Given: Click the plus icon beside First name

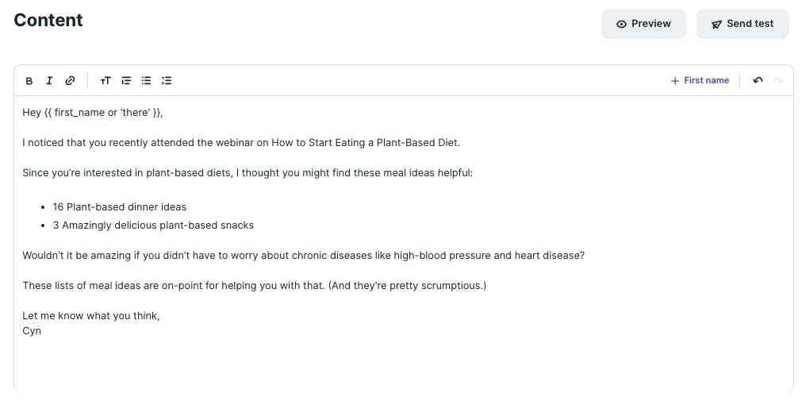Looking at the screenshot, I should point(675,81).
